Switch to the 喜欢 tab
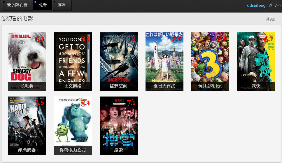 (62, 5)
